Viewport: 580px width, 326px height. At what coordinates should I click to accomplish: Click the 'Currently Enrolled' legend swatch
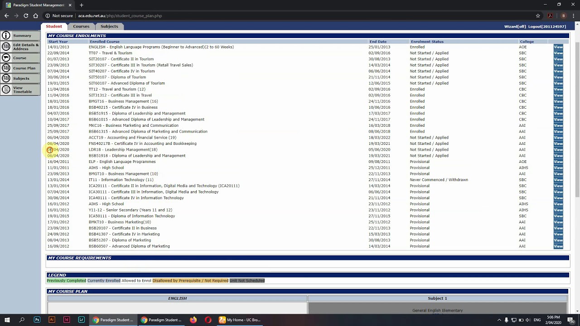tap(104, 281)
